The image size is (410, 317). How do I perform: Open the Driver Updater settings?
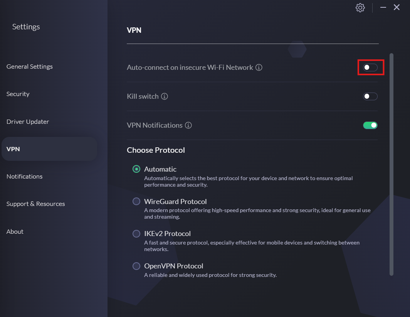pyautogui.click(x=27, y=121)
